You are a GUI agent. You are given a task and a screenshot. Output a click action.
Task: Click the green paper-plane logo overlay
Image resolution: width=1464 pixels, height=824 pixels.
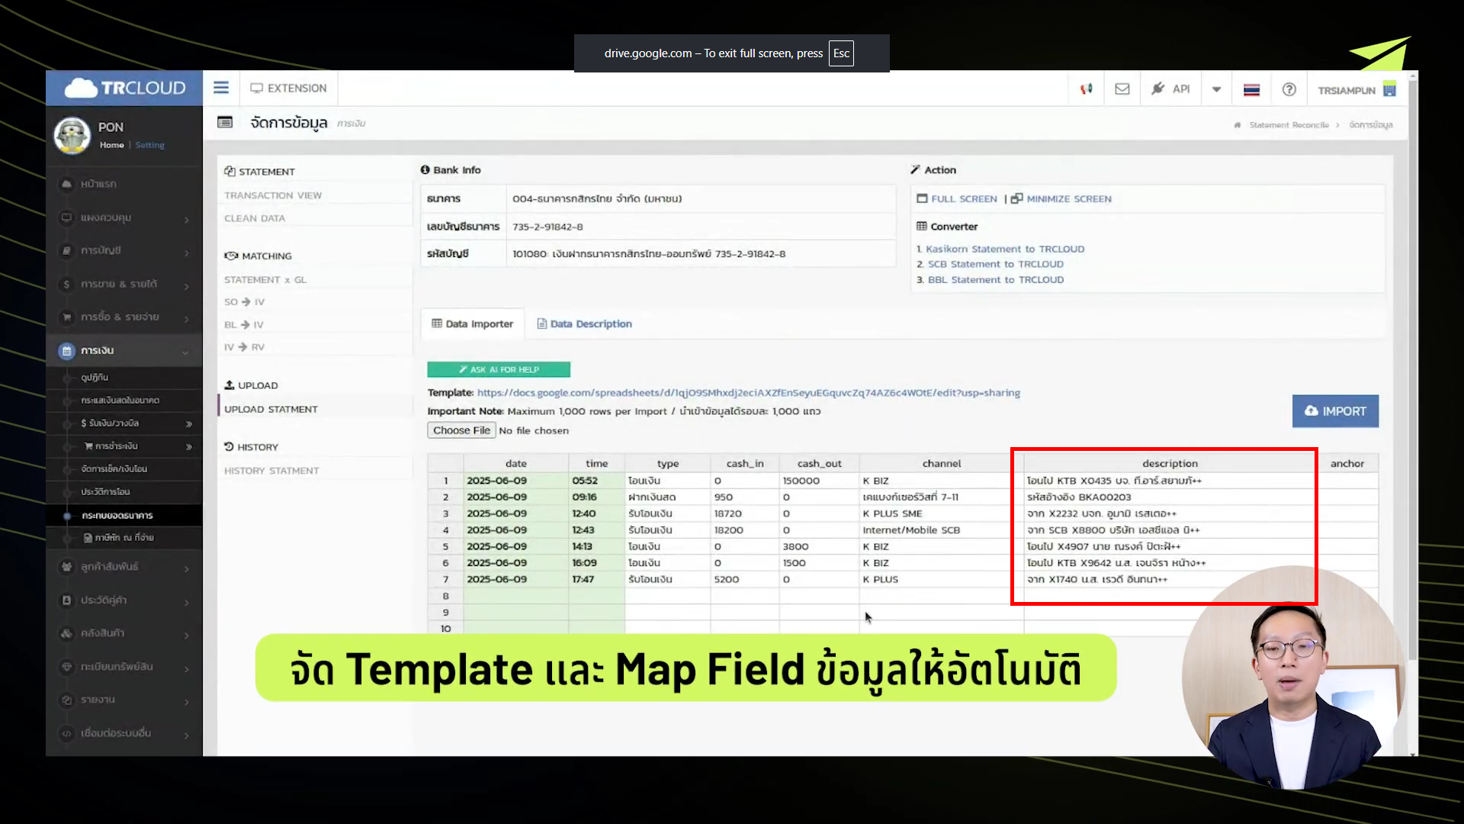(1380, 53)
